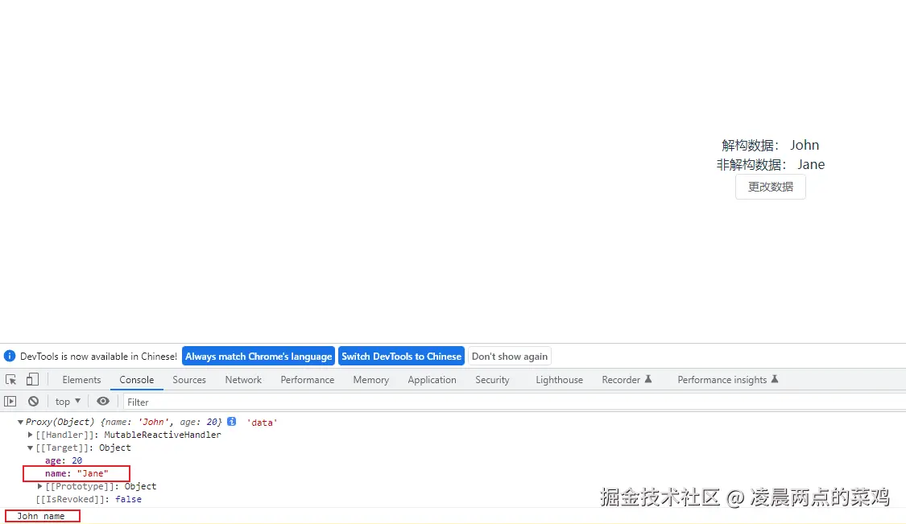Viewport: 906px width, 524px height.
Task: Open the Recorder tab
Action: pyautogui.click(x=627, y=380)
